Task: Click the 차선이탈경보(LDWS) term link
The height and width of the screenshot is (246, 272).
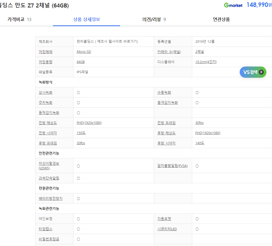Action: pyautogui.click(x=49, y=166)
